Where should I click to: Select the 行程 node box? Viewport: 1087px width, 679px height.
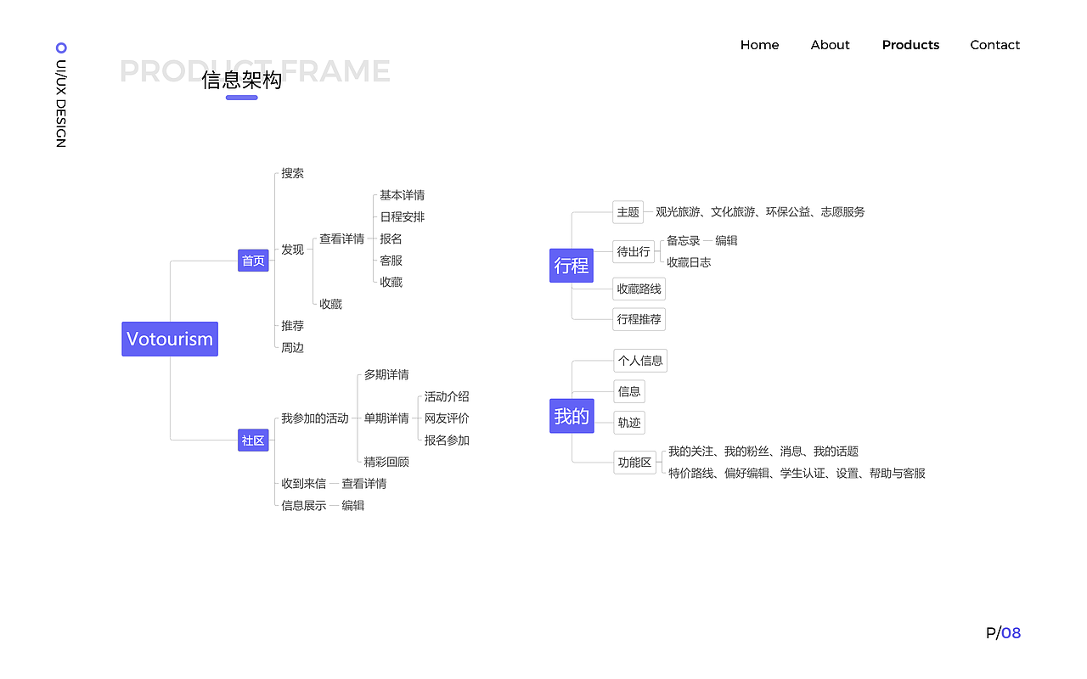[x=572, y=266]
